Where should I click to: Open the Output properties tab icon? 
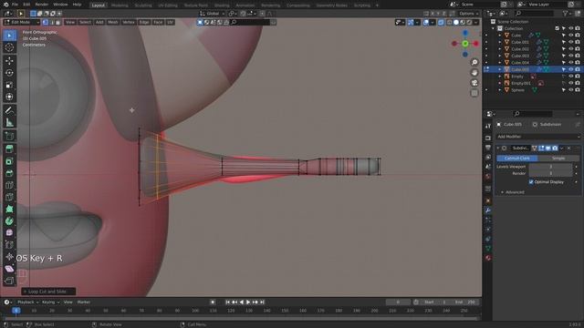pos(488,148)
